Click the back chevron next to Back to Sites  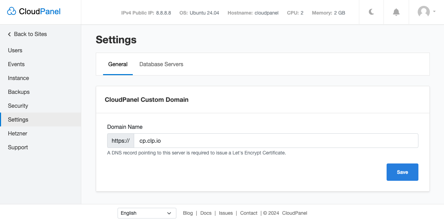[x=9, y=34]
